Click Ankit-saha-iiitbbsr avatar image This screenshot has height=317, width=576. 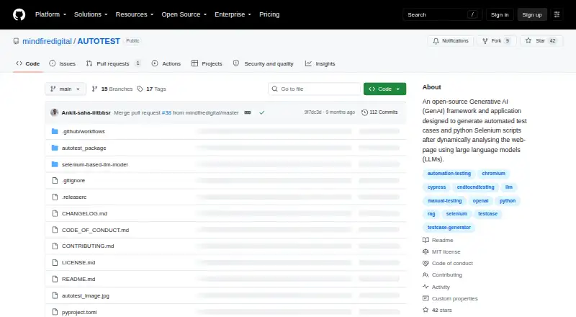coord(55,112)
